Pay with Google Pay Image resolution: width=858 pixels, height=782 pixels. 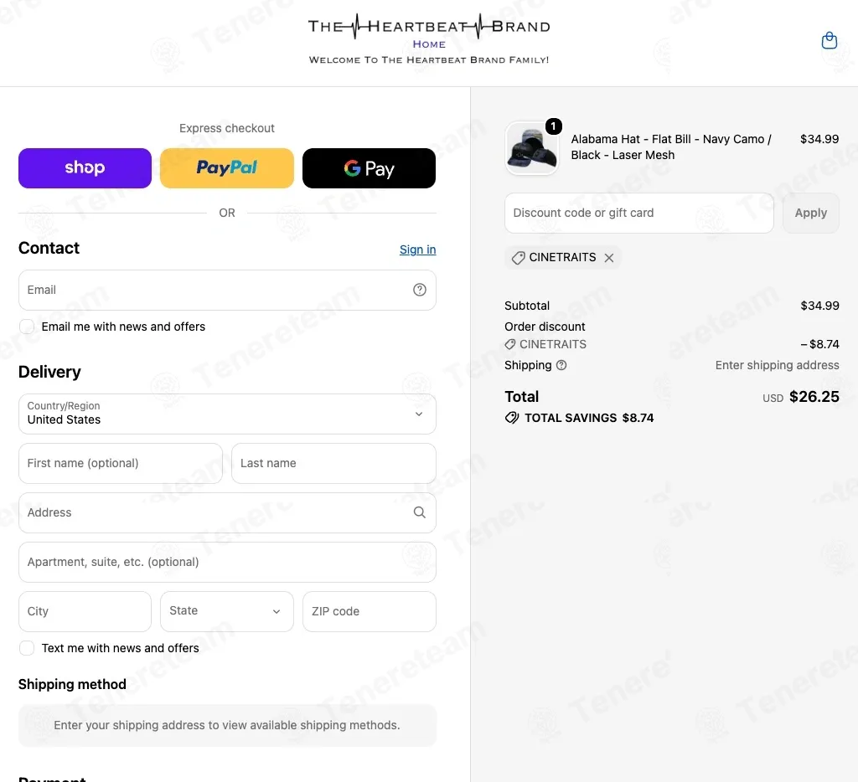pos(369,168)
